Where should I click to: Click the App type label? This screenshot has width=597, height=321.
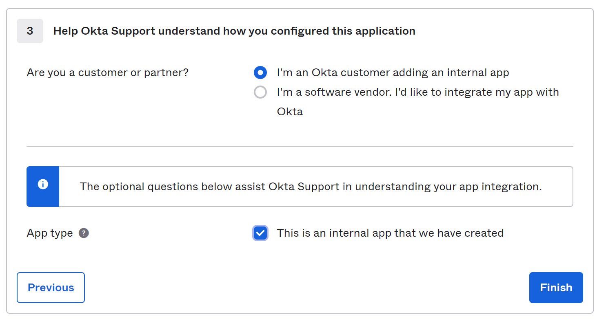[x=50, y=233]
